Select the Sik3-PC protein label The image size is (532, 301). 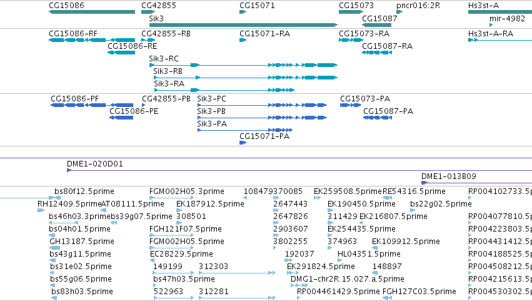click(x=211, y=99)
